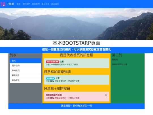Screen dimensions: 153x115
Task: Go to next carousel slide
Action: [141, 24]
